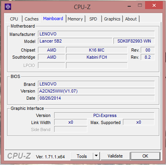The image size is (166, 165).
Task: Go to the Memory tab
Action: [x=75, y=19]
